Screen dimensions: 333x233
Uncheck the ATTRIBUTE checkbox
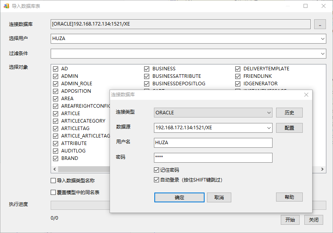pyautogui.click(x=55, y=143)
